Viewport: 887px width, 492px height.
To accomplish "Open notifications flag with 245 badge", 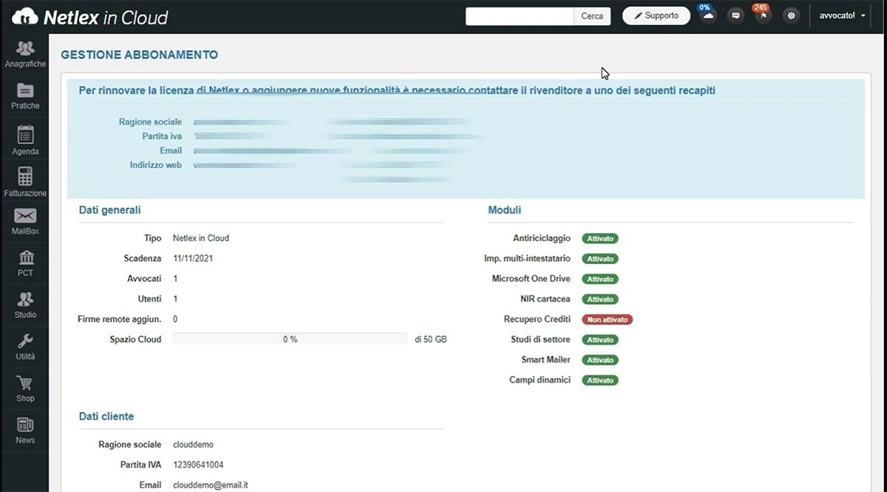I will pyautogui.click(x=764, y=16).
